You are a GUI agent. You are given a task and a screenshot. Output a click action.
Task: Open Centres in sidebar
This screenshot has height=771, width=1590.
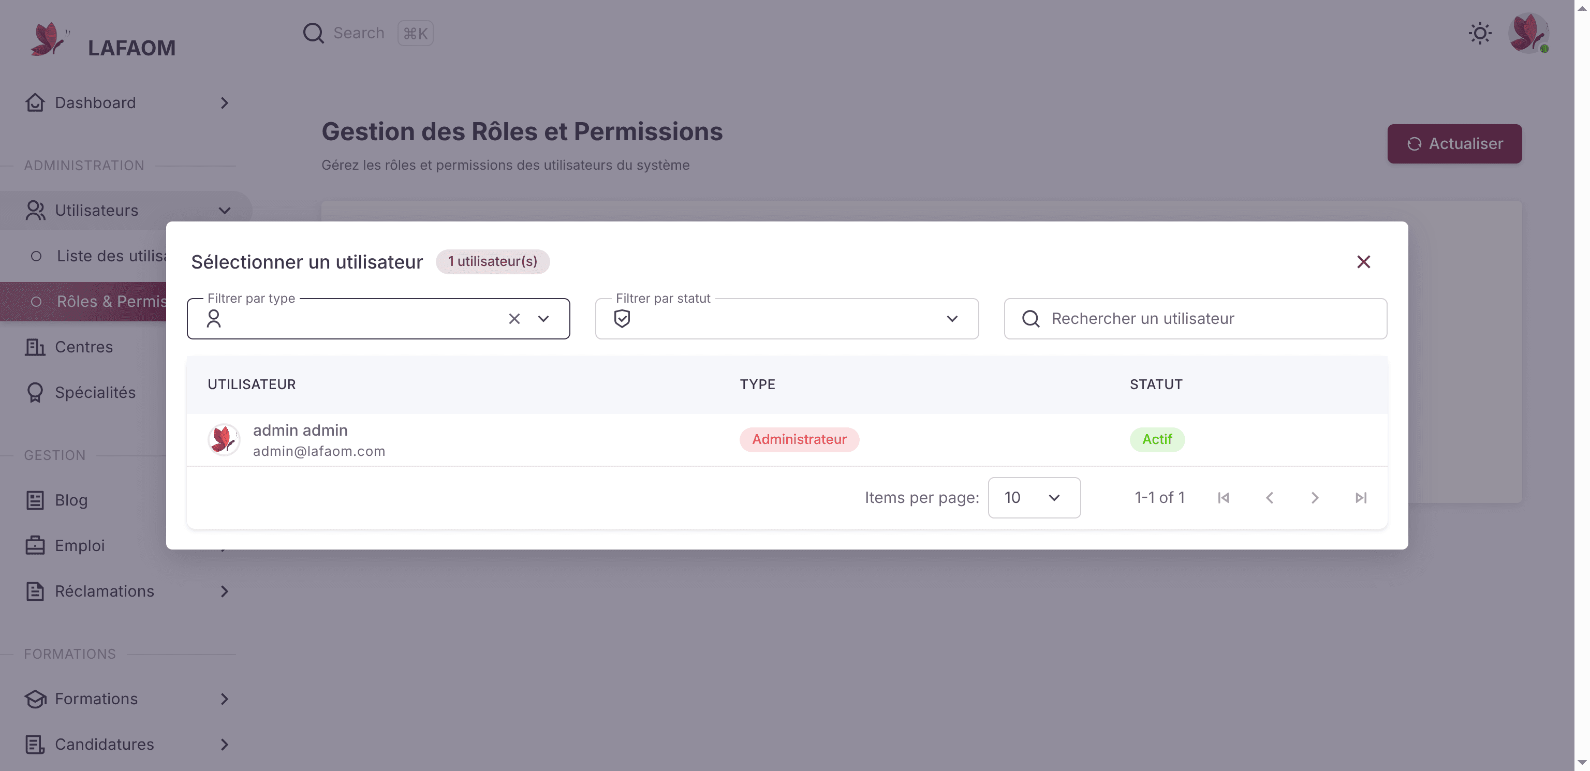pyautogui.click(x=84, y=348)
